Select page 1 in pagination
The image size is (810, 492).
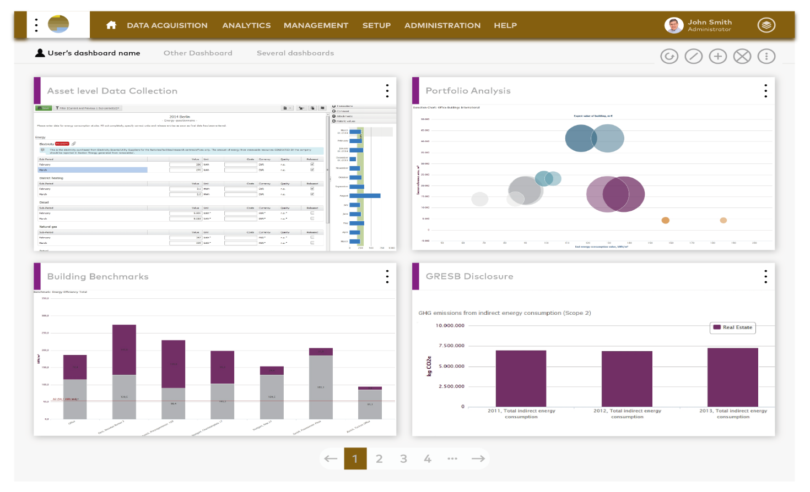pos(355,458)
